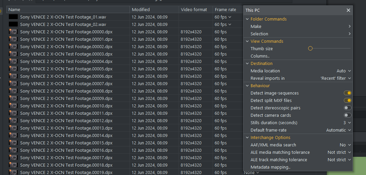Image resolution: width=366 pixels, height=175 pixels.
Task: Select file Test Footage.00016.dpx
Action: tap(66, 150)
